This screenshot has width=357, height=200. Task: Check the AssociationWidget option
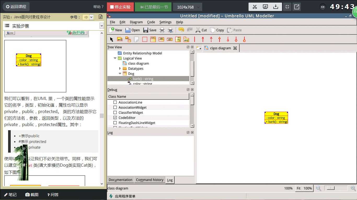point(115,107)
